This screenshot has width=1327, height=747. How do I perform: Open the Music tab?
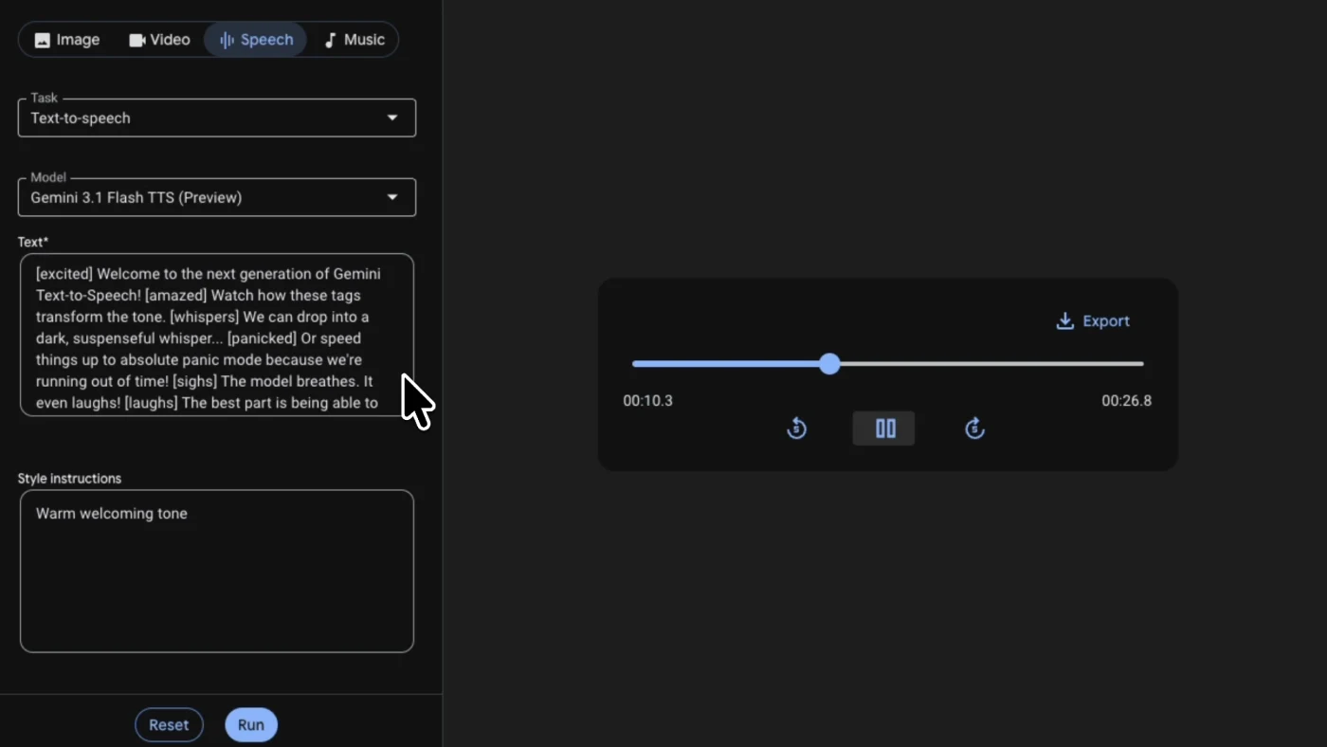click(x=354, y=40)
